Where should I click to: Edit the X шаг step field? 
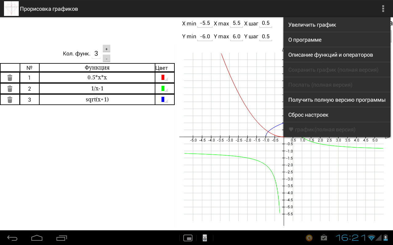(266, 23)
